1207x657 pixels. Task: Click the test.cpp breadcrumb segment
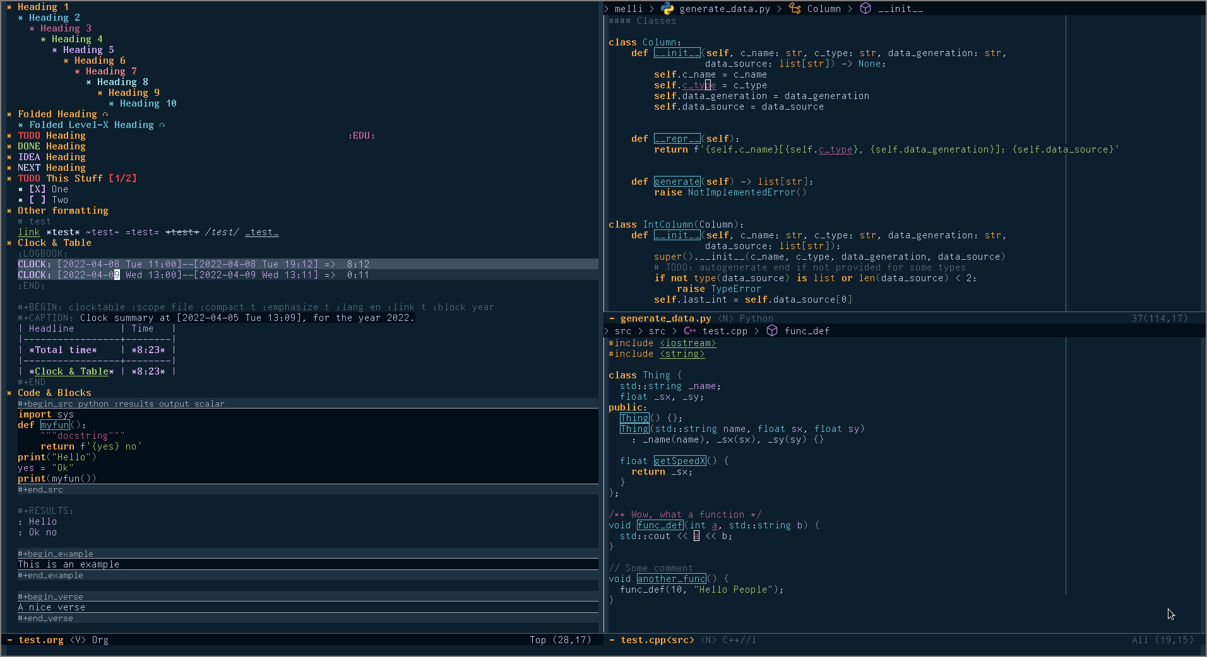(725, 331)
